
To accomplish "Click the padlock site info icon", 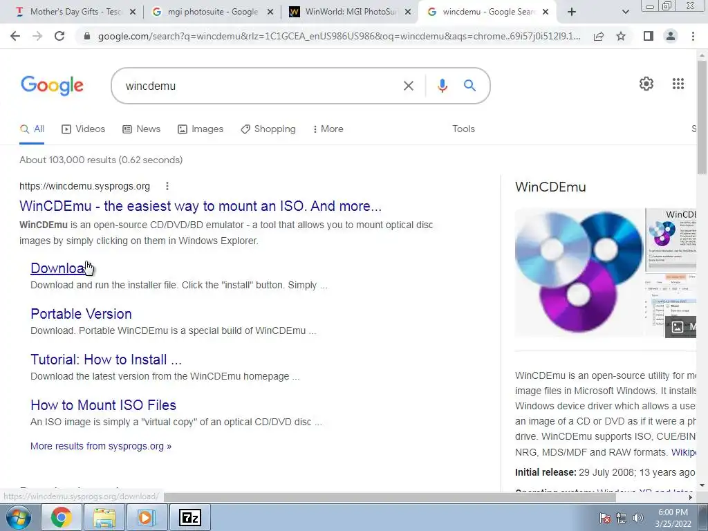I will pos(88,36).
